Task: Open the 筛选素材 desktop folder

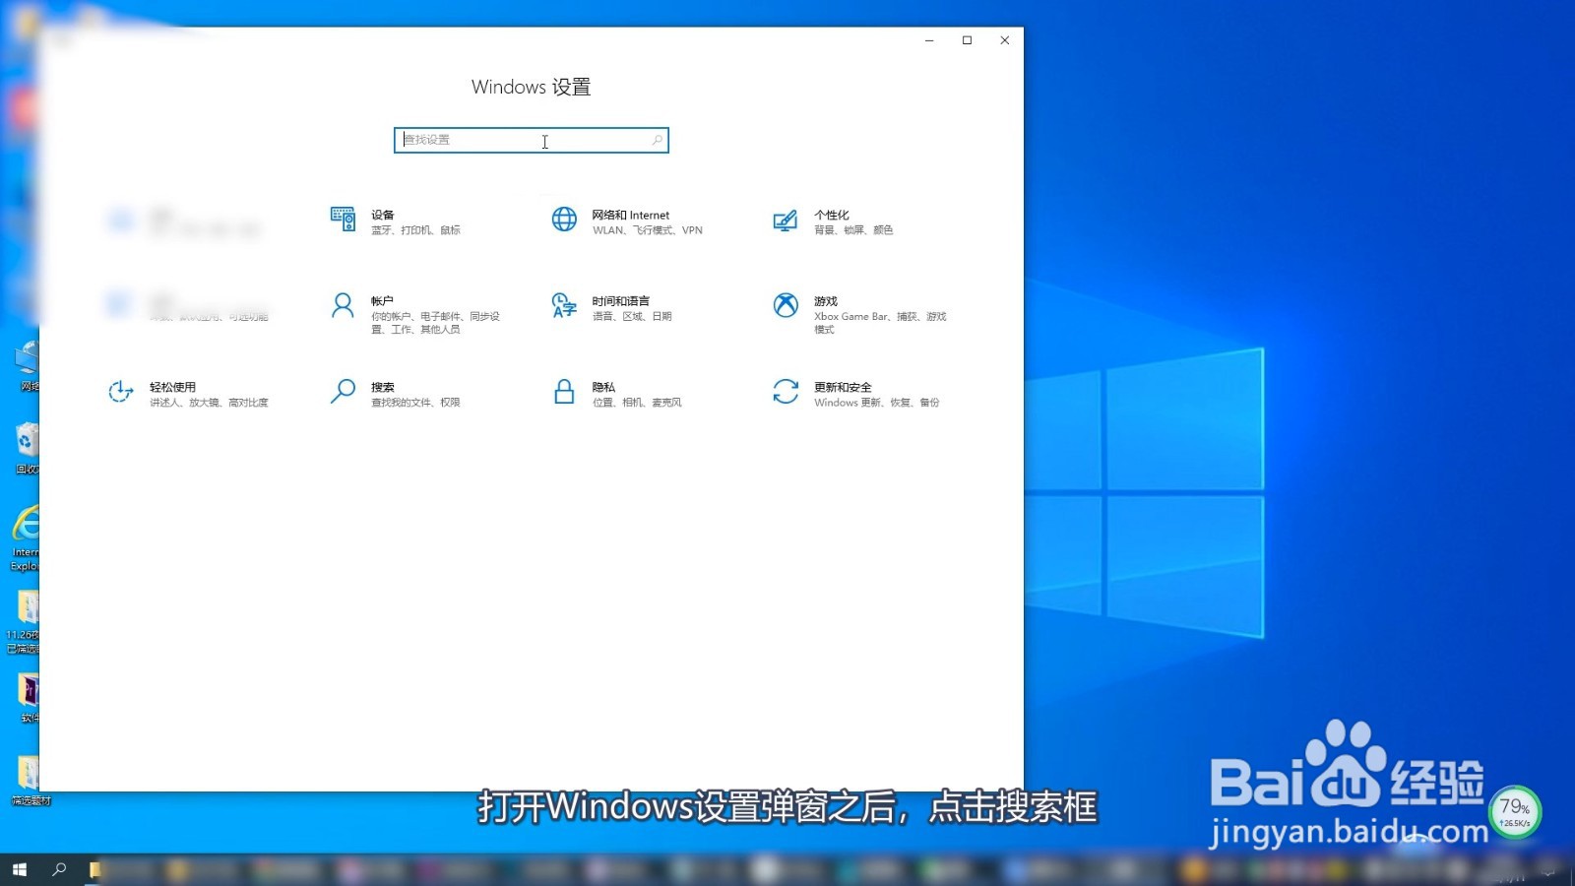Action: click(30, 782)
